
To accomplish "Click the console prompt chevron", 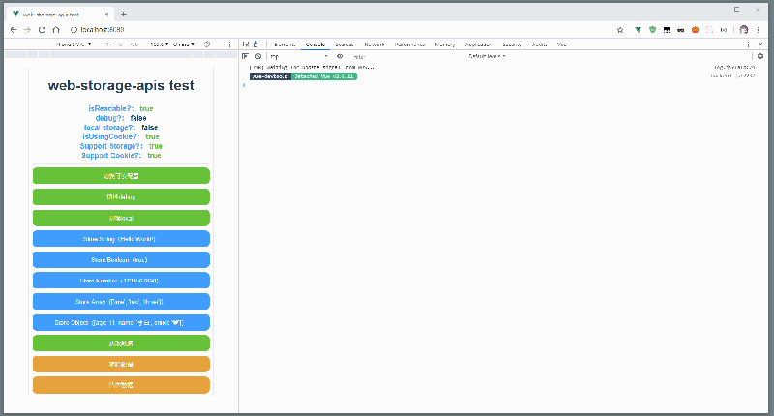I will (244, 85).
